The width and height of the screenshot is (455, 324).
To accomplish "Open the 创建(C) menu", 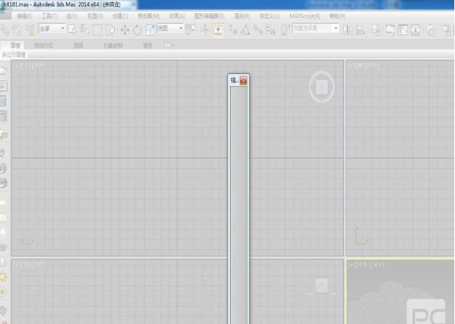I will click(x=120, y=16).
